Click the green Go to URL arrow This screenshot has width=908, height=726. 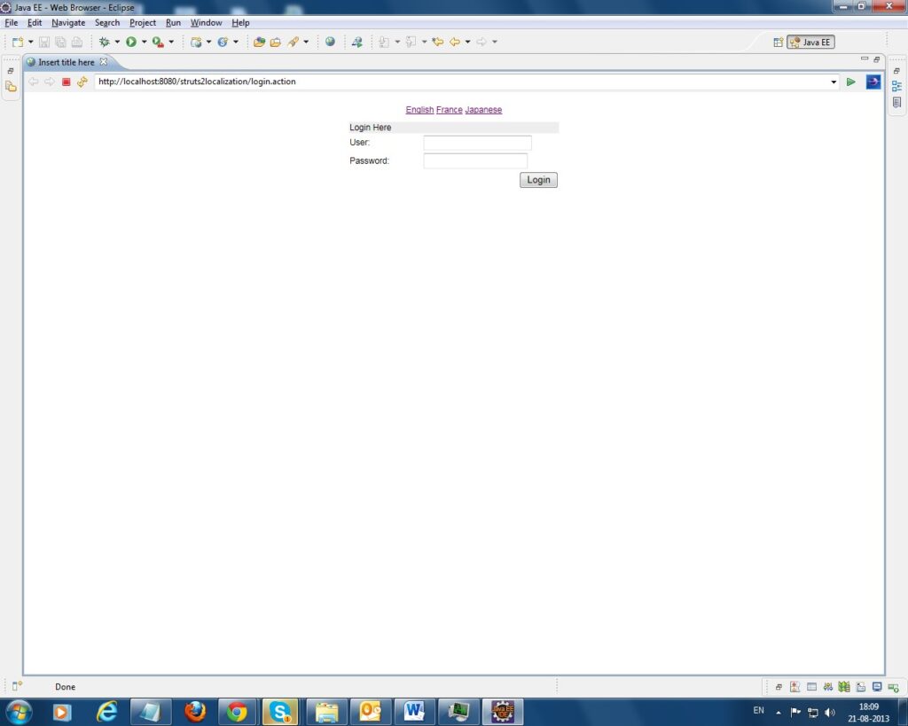tap(851, 82)
